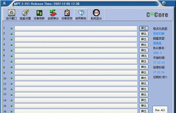176x113 pixels.
Task: Click green status indicator for port 7
Action: pyautogui.click(x=12, y=62)
